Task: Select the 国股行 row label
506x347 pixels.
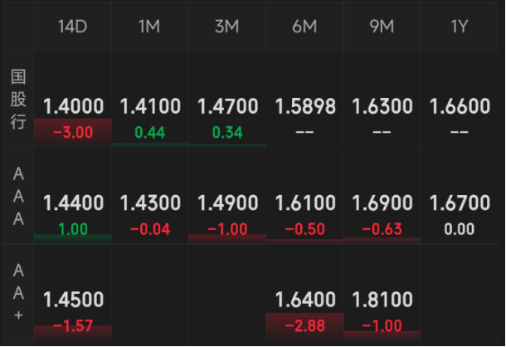Action: coord(18,100)
